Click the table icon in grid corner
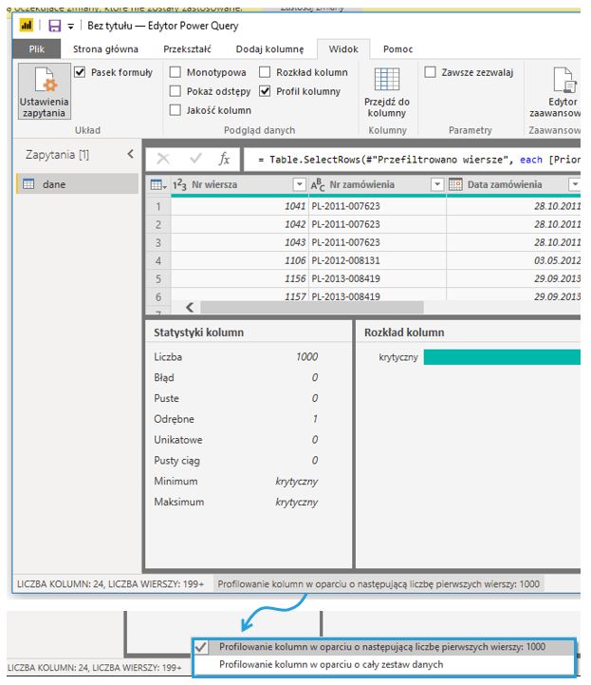The width and height of the screenshot is (591, 685). (157, 184)
